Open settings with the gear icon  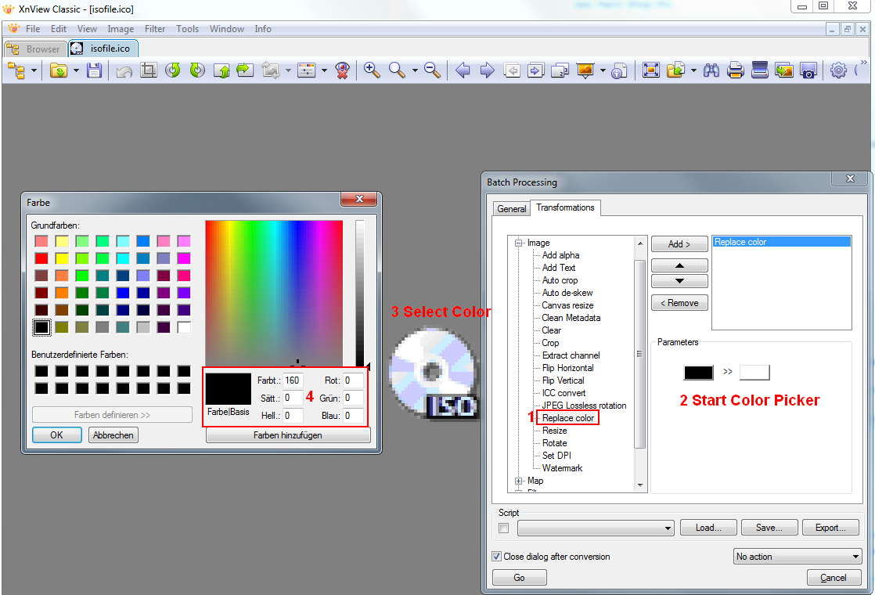point(838,70)
